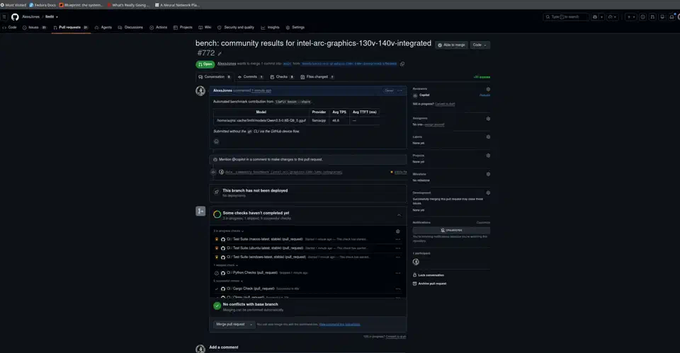Click the Customize notifications link
The image size is (680, 353).
[x=483, y=223]
